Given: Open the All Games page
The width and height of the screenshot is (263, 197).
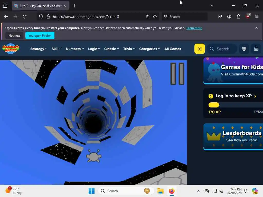Looking at the screenshot, I should (x=173, y=49).
